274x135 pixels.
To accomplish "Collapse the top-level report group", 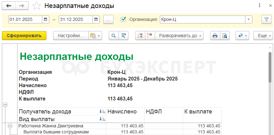I will (5, 105).
